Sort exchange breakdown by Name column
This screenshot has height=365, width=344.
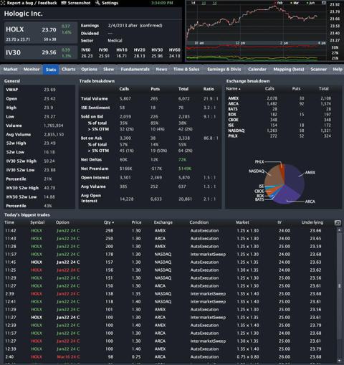coord(233,89)
